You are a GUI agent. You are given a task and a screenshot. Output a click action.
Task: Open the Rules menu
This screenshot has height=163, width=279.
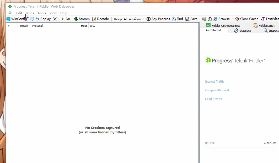(30, 13)
